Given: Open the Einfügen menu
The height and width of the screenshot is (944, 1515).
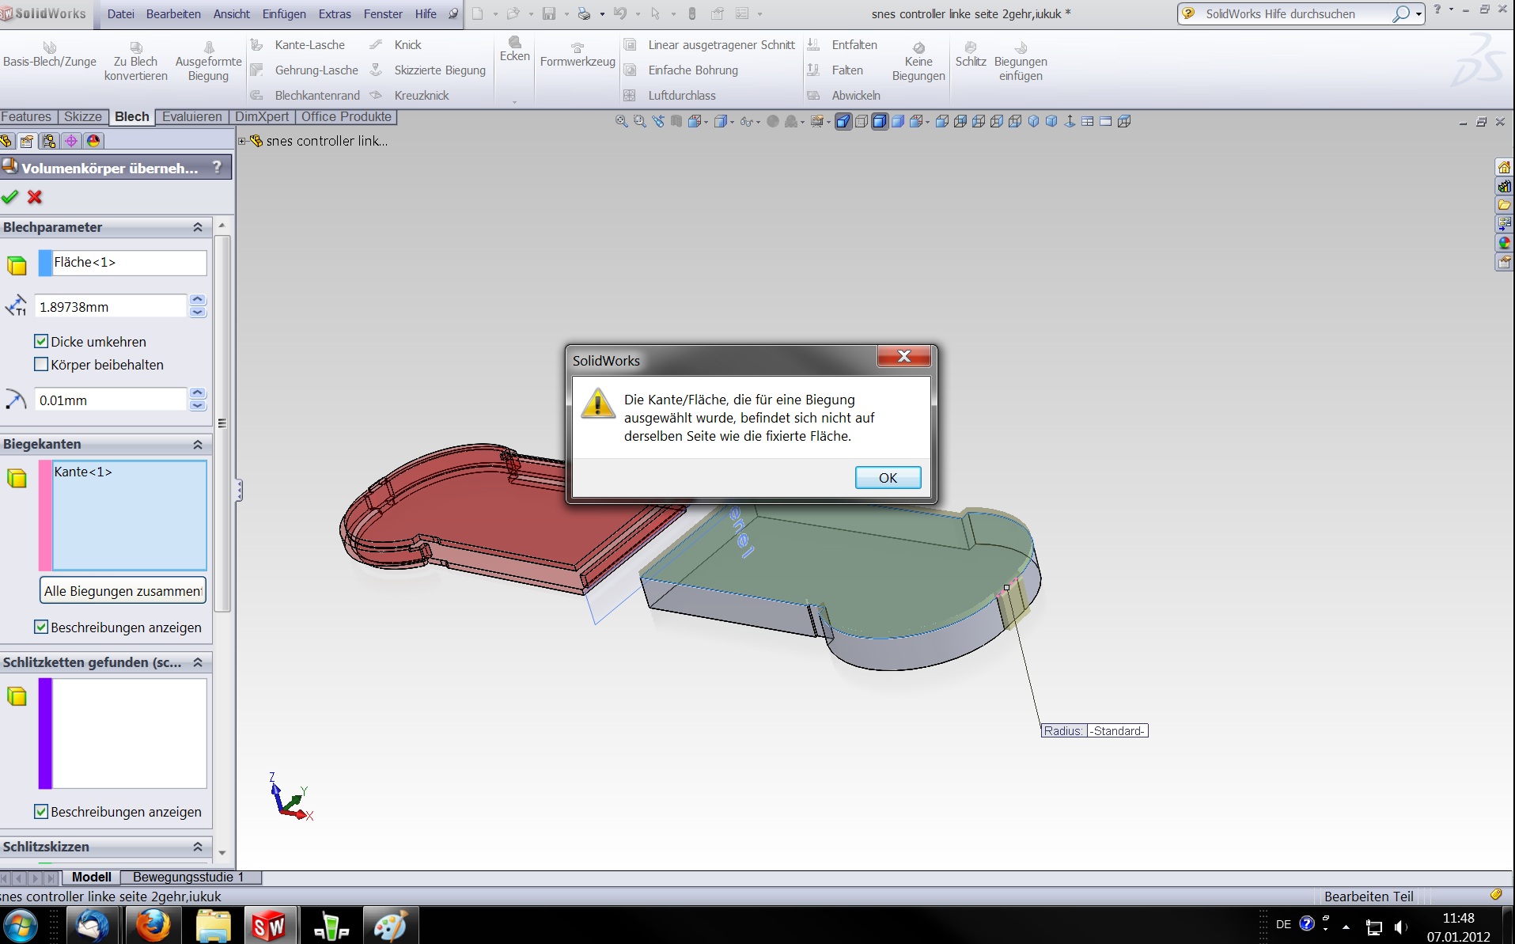Looking at the screenshot, I should [x=283, y=14].
